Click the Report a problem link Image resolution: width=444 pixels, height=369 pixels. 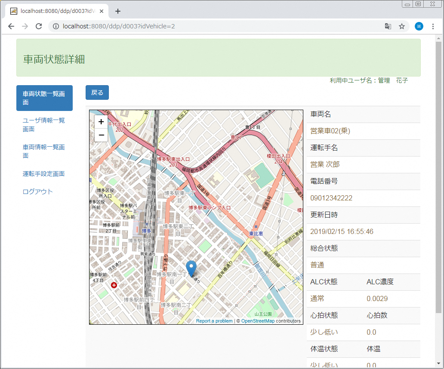[x=214, y=321]
